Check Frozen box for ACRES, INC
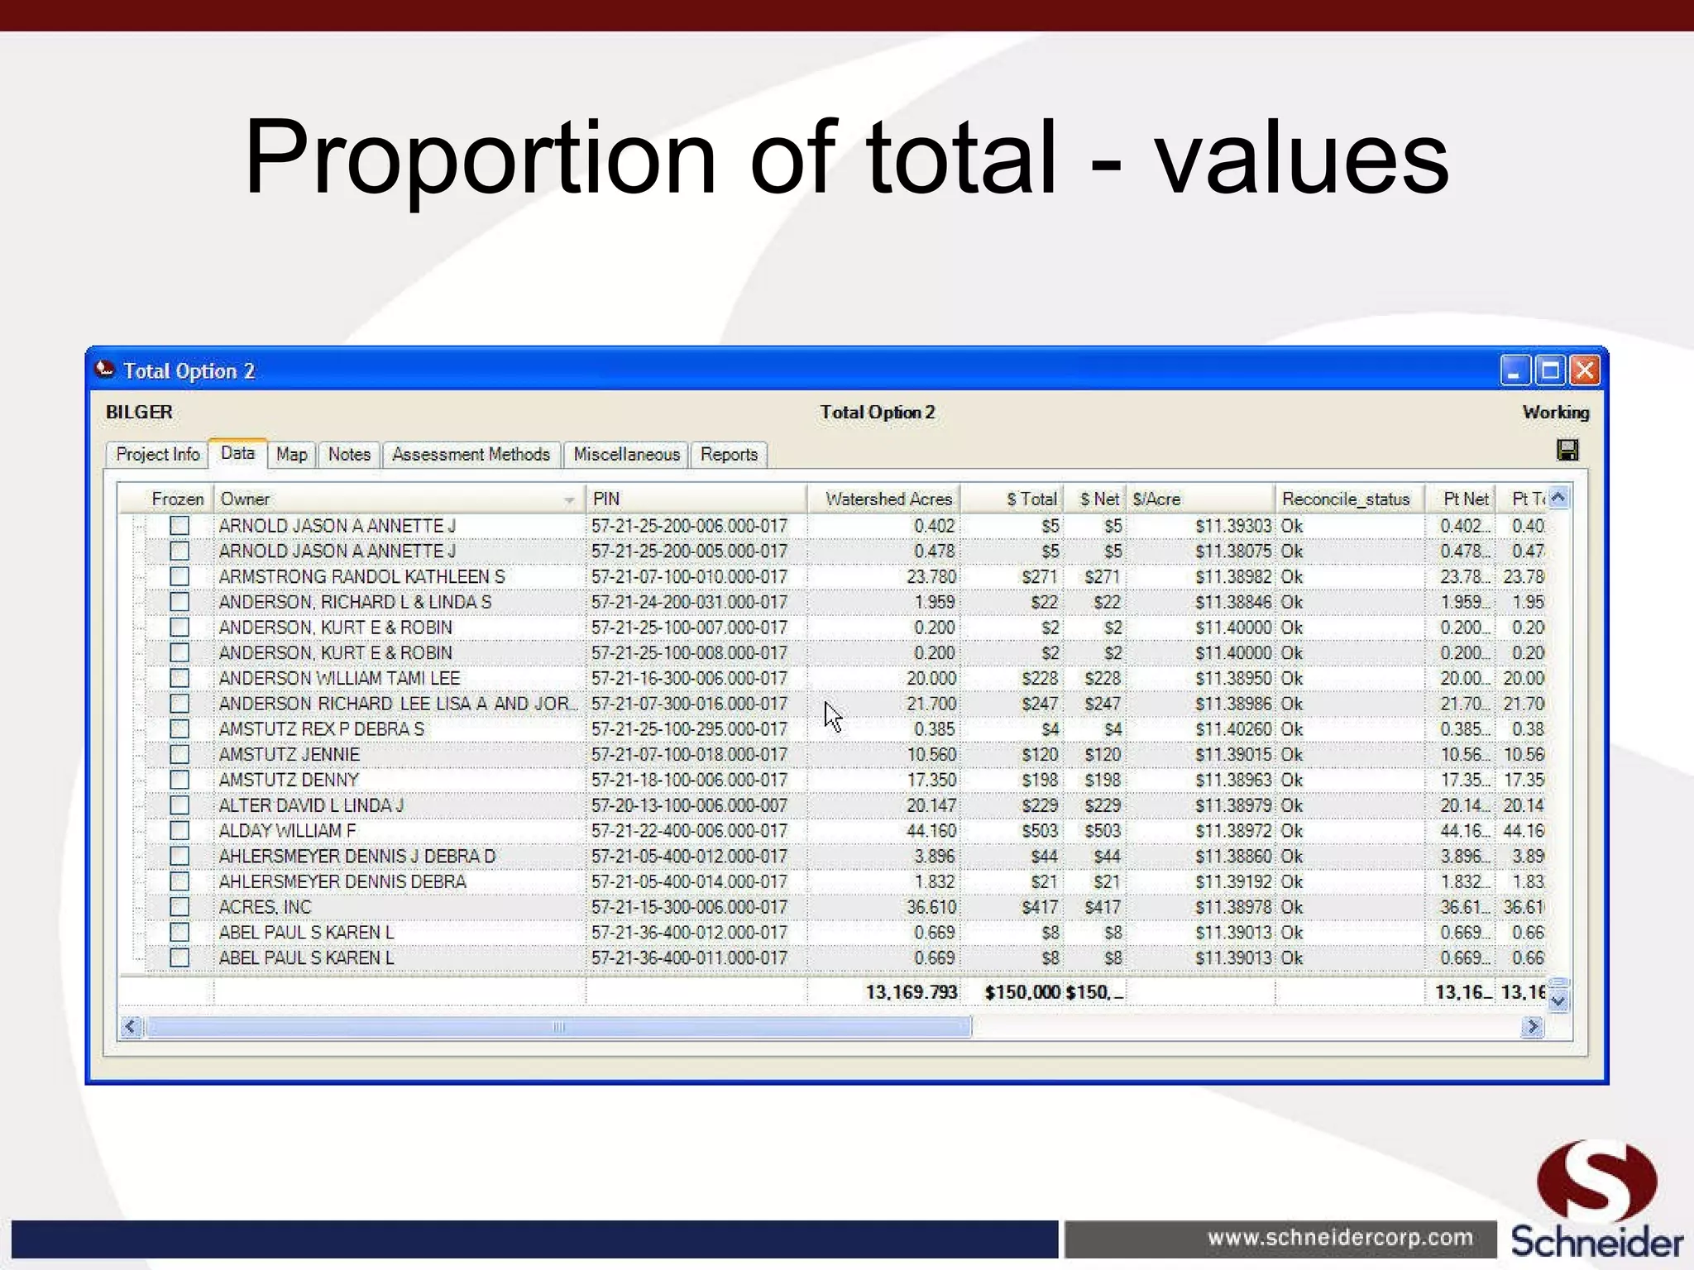1694x1270 pixels. pyautogui.click(x=179, y=907)
